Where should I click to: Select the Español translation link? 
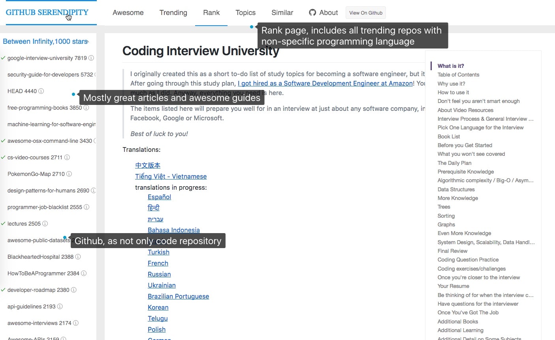[159, 197]
